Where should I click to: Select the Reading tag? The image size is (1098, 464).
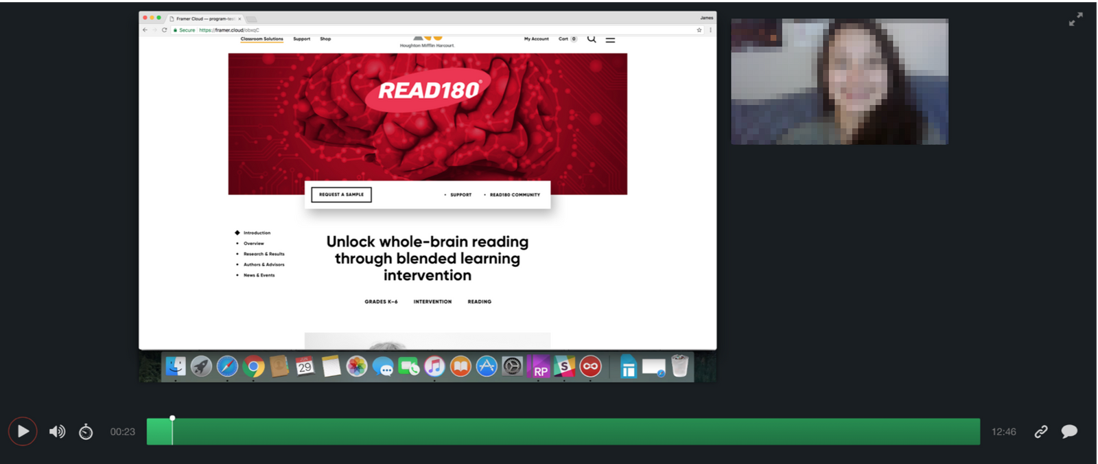pyautogui.click(x=480, y=302)
